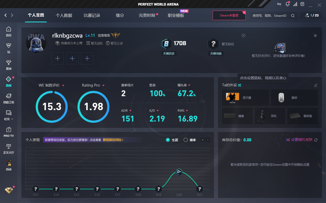Switch to the 完美时刻 tab
Image resolution: width=326 pixels, height=203 pixels.
pyautogui.click(x=147, y=15)
